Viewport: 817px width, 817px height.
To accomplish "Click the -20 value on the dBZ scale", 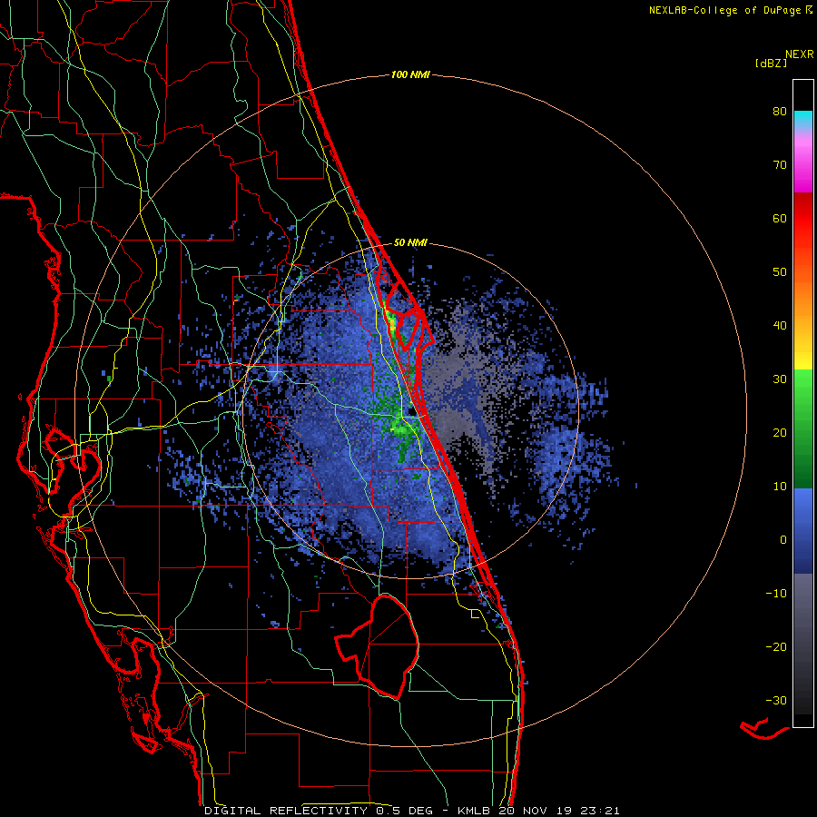I will tap(776, 647).
